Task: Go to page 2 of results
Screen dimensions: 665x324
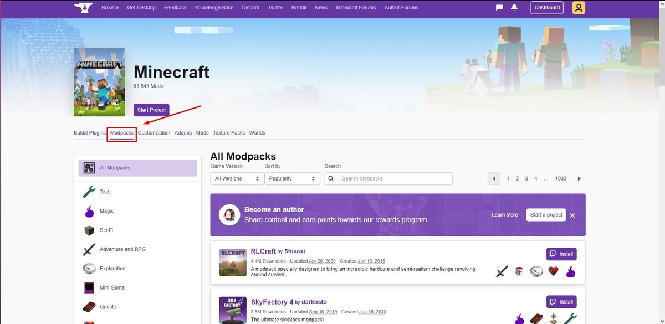Action: coord(517,179)
